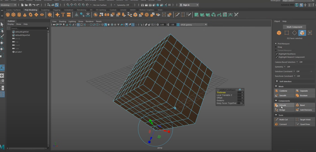This screenshot has width=316, height=152.
Task: Open the Maya Classic workspace dropdown
Action: (x=298, y=1)
